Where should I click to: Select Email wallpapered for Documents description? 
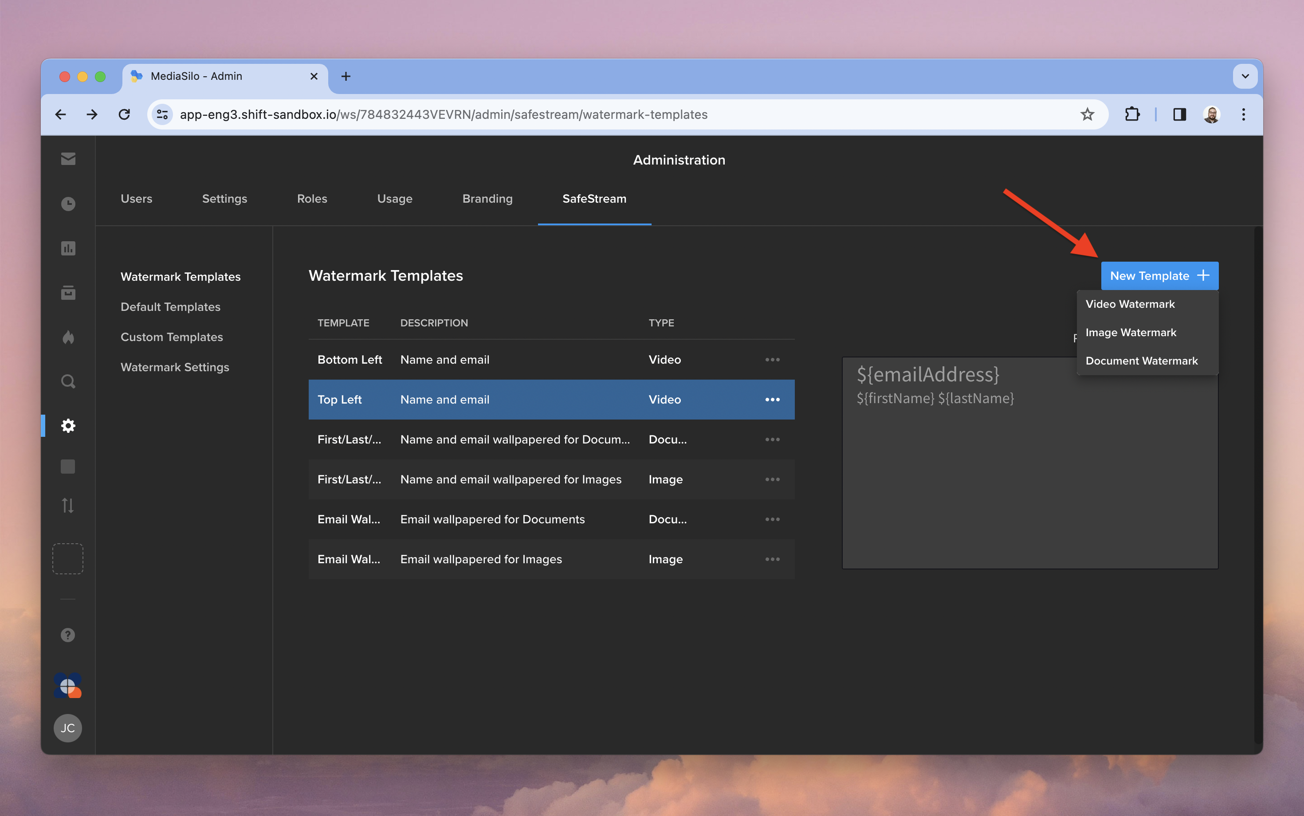click(492, 519)
